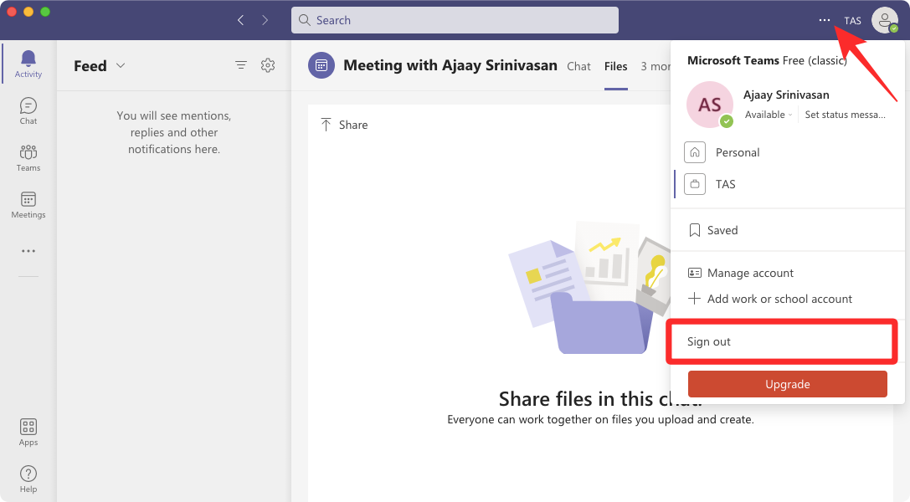
Task: Switch to the Files tab
Action: [x=615, y=66]
